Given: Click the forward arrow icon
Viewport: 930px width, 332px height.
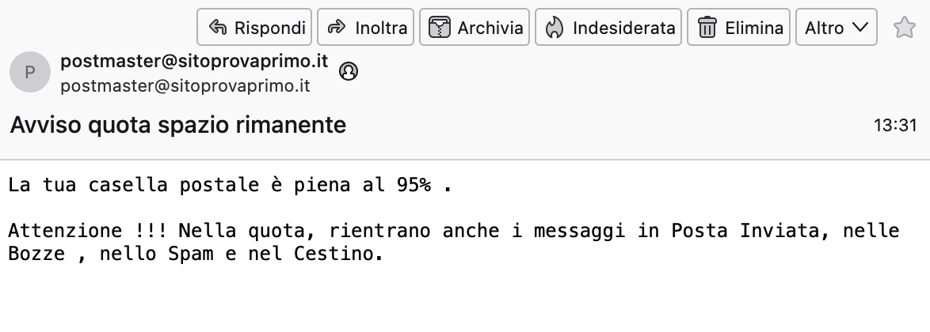Looking at the screenshot, I should [337, 28].
